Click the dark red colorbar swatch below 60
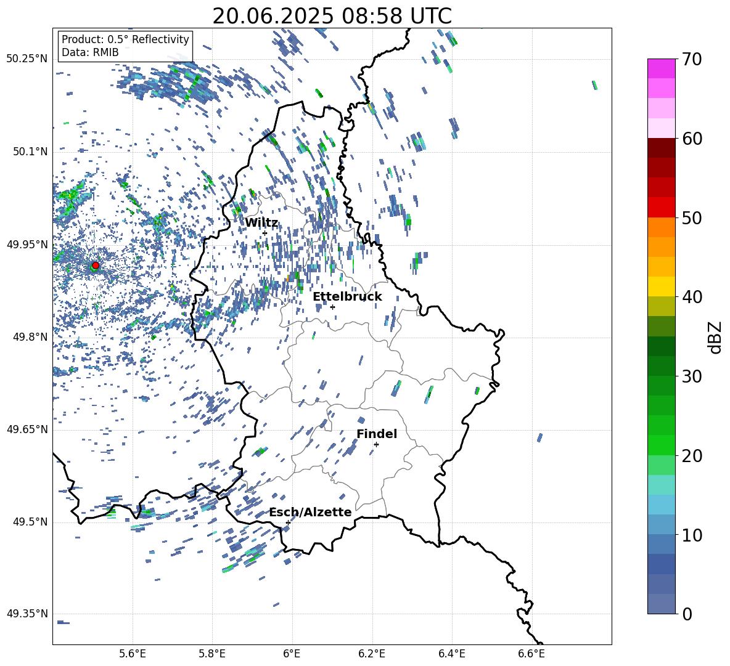This screenshot has width=730, height=666. coord(661,148)
